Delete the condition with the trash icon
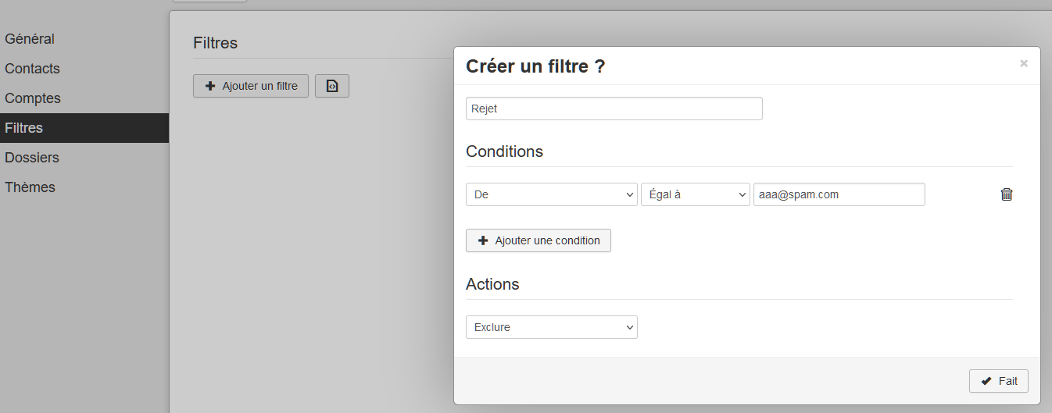Image resolution: width=1052 pixels, height=413 pixels. [1007, 194]
